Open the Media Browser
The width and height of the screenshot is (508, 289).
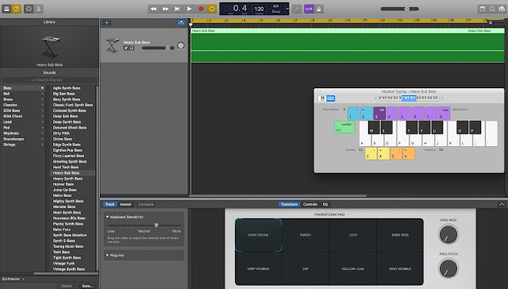[x=502, y=9]
